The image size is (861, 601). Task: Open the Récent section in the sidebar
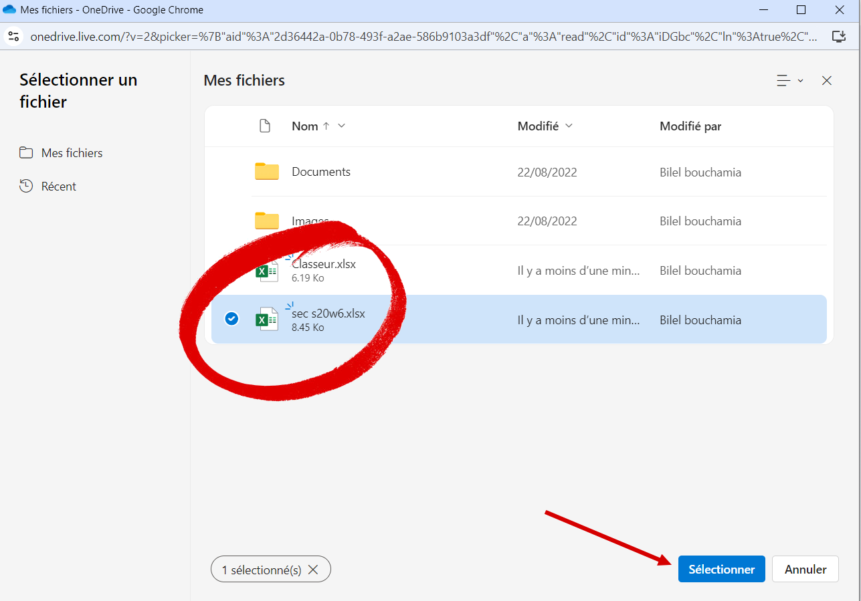[x=47, y=187]
